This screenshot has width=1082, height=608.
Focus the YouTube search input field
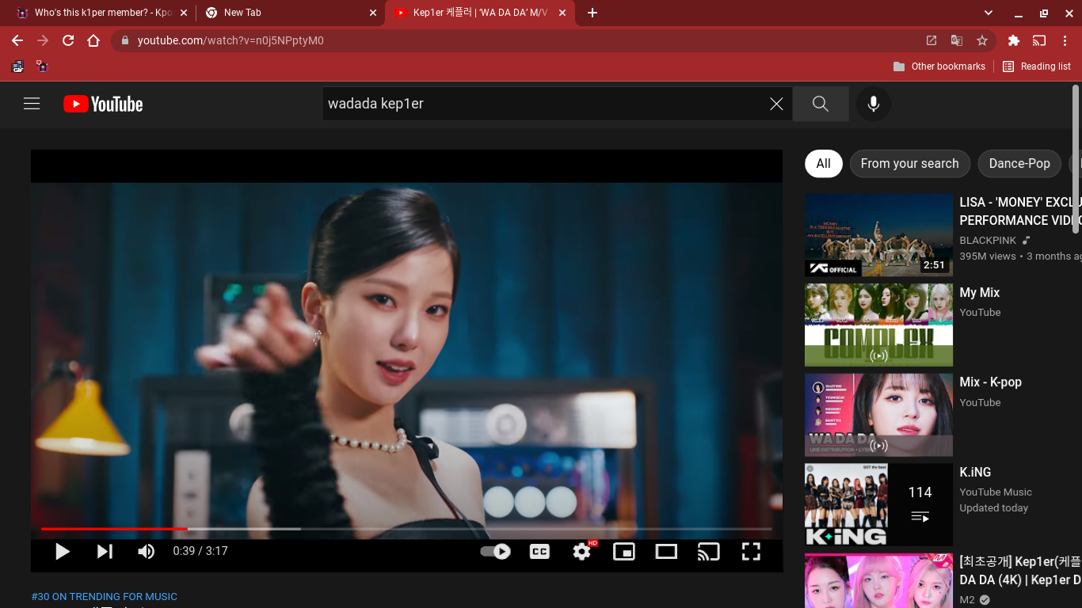tap(545, 104)
